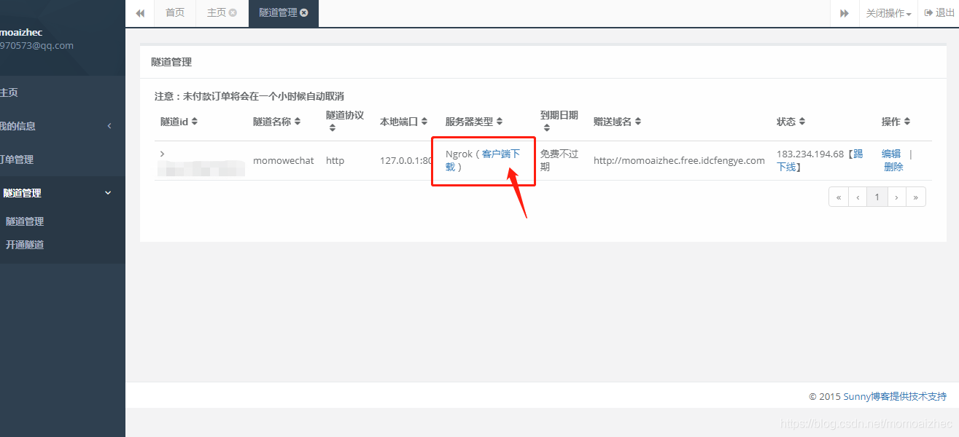Click the momowechat tunnel name cell

pos(284,160)
